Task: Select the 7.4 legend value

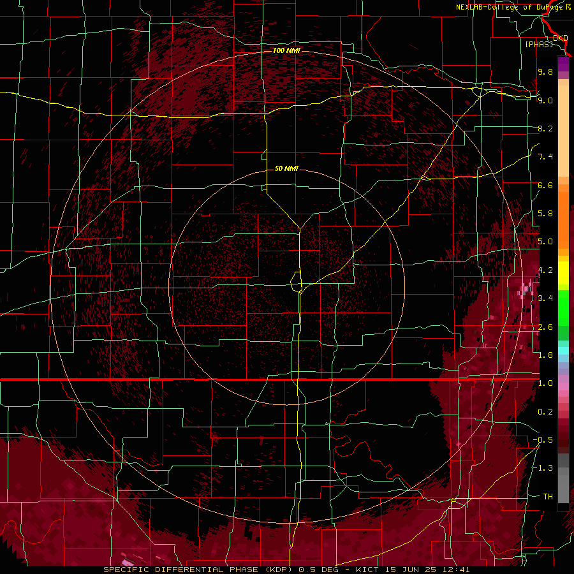Action: pos(545,157)
